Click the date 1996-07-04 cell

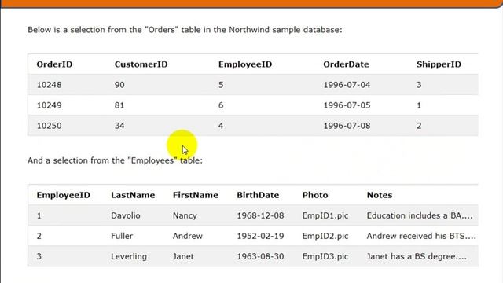pos(347,85)
